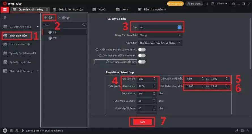Click the alarm picture icon in status bar
This screenshot has height=134, width=252.
pos(17,131)
